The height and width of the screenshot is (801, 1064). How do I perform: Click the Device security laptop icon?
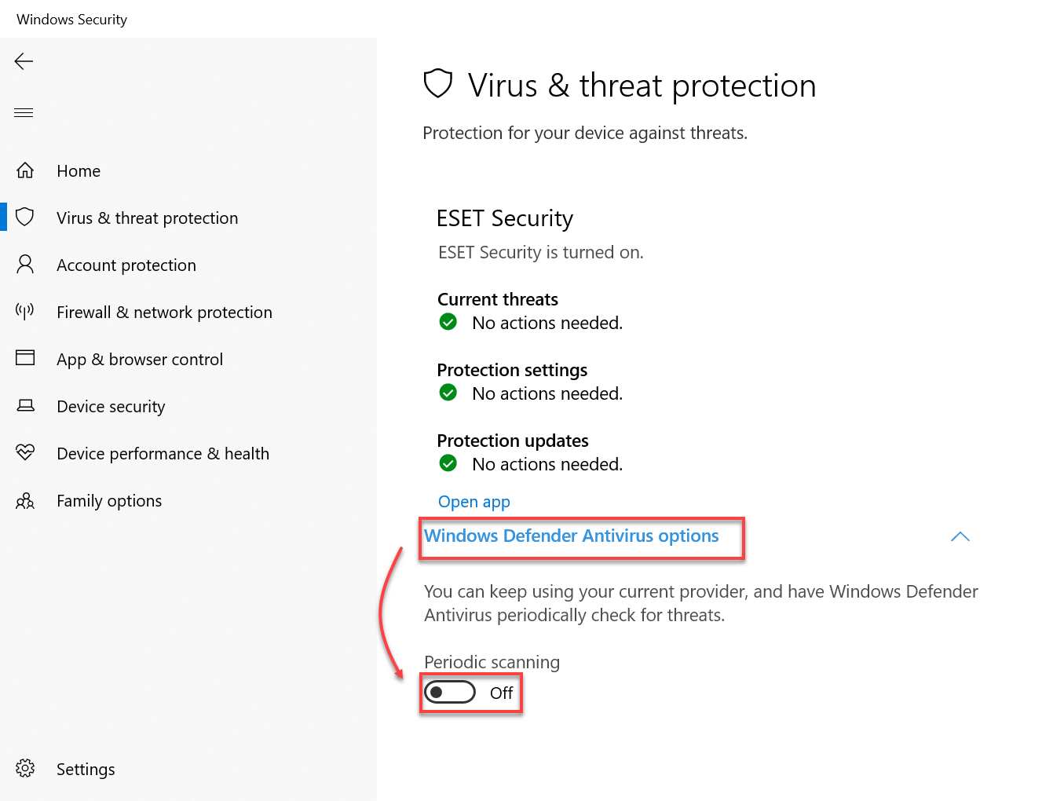tap(25, 406)
